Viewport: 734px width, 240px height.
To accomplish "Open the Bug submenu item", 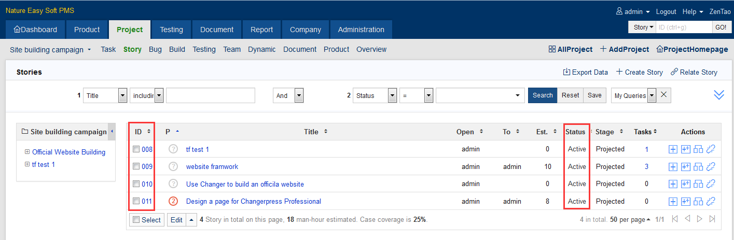I will click(155, 50).
